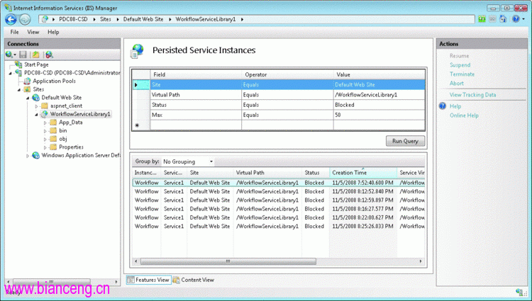Click the obj folder icon
Image resolution: width=532 pixels, height=301 pixels.
tap(53, 139)
